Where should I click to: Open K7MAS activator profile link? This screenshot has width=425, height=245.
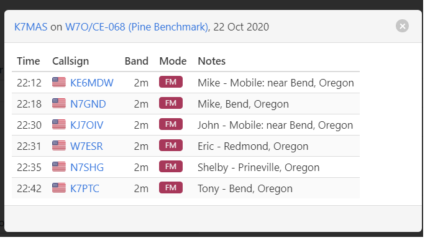pos(30,27)
